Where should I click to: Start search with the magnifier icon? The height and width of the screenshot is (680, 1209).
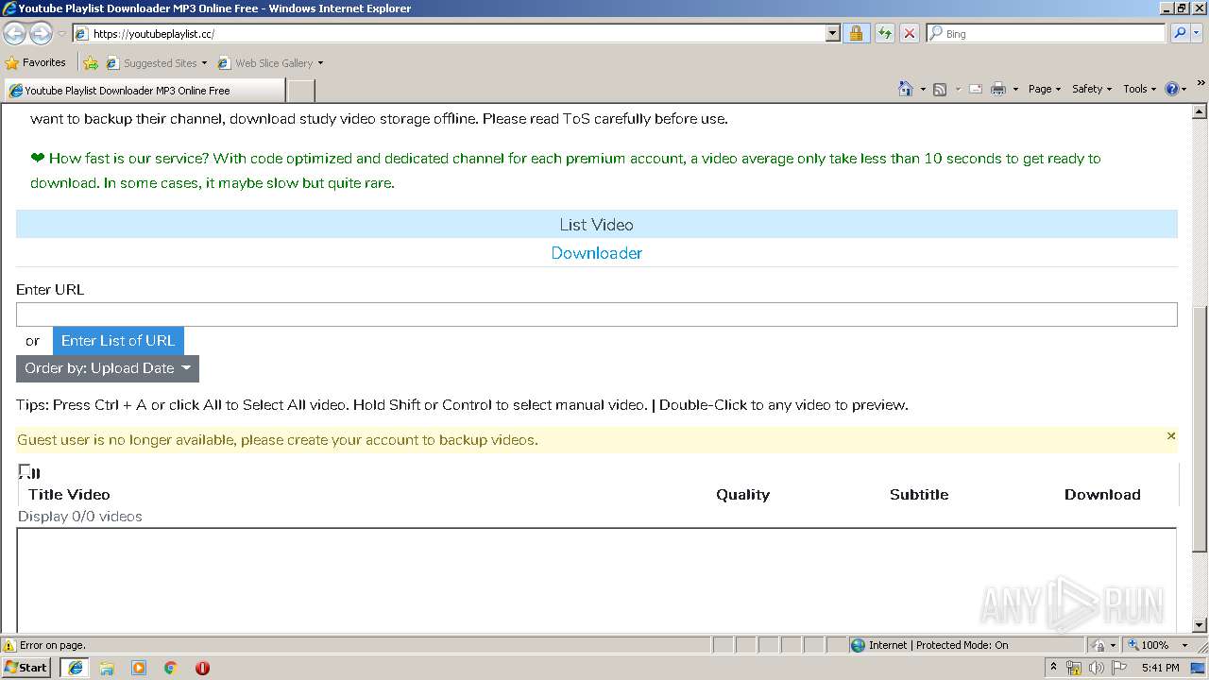[x=1179, y=33]
